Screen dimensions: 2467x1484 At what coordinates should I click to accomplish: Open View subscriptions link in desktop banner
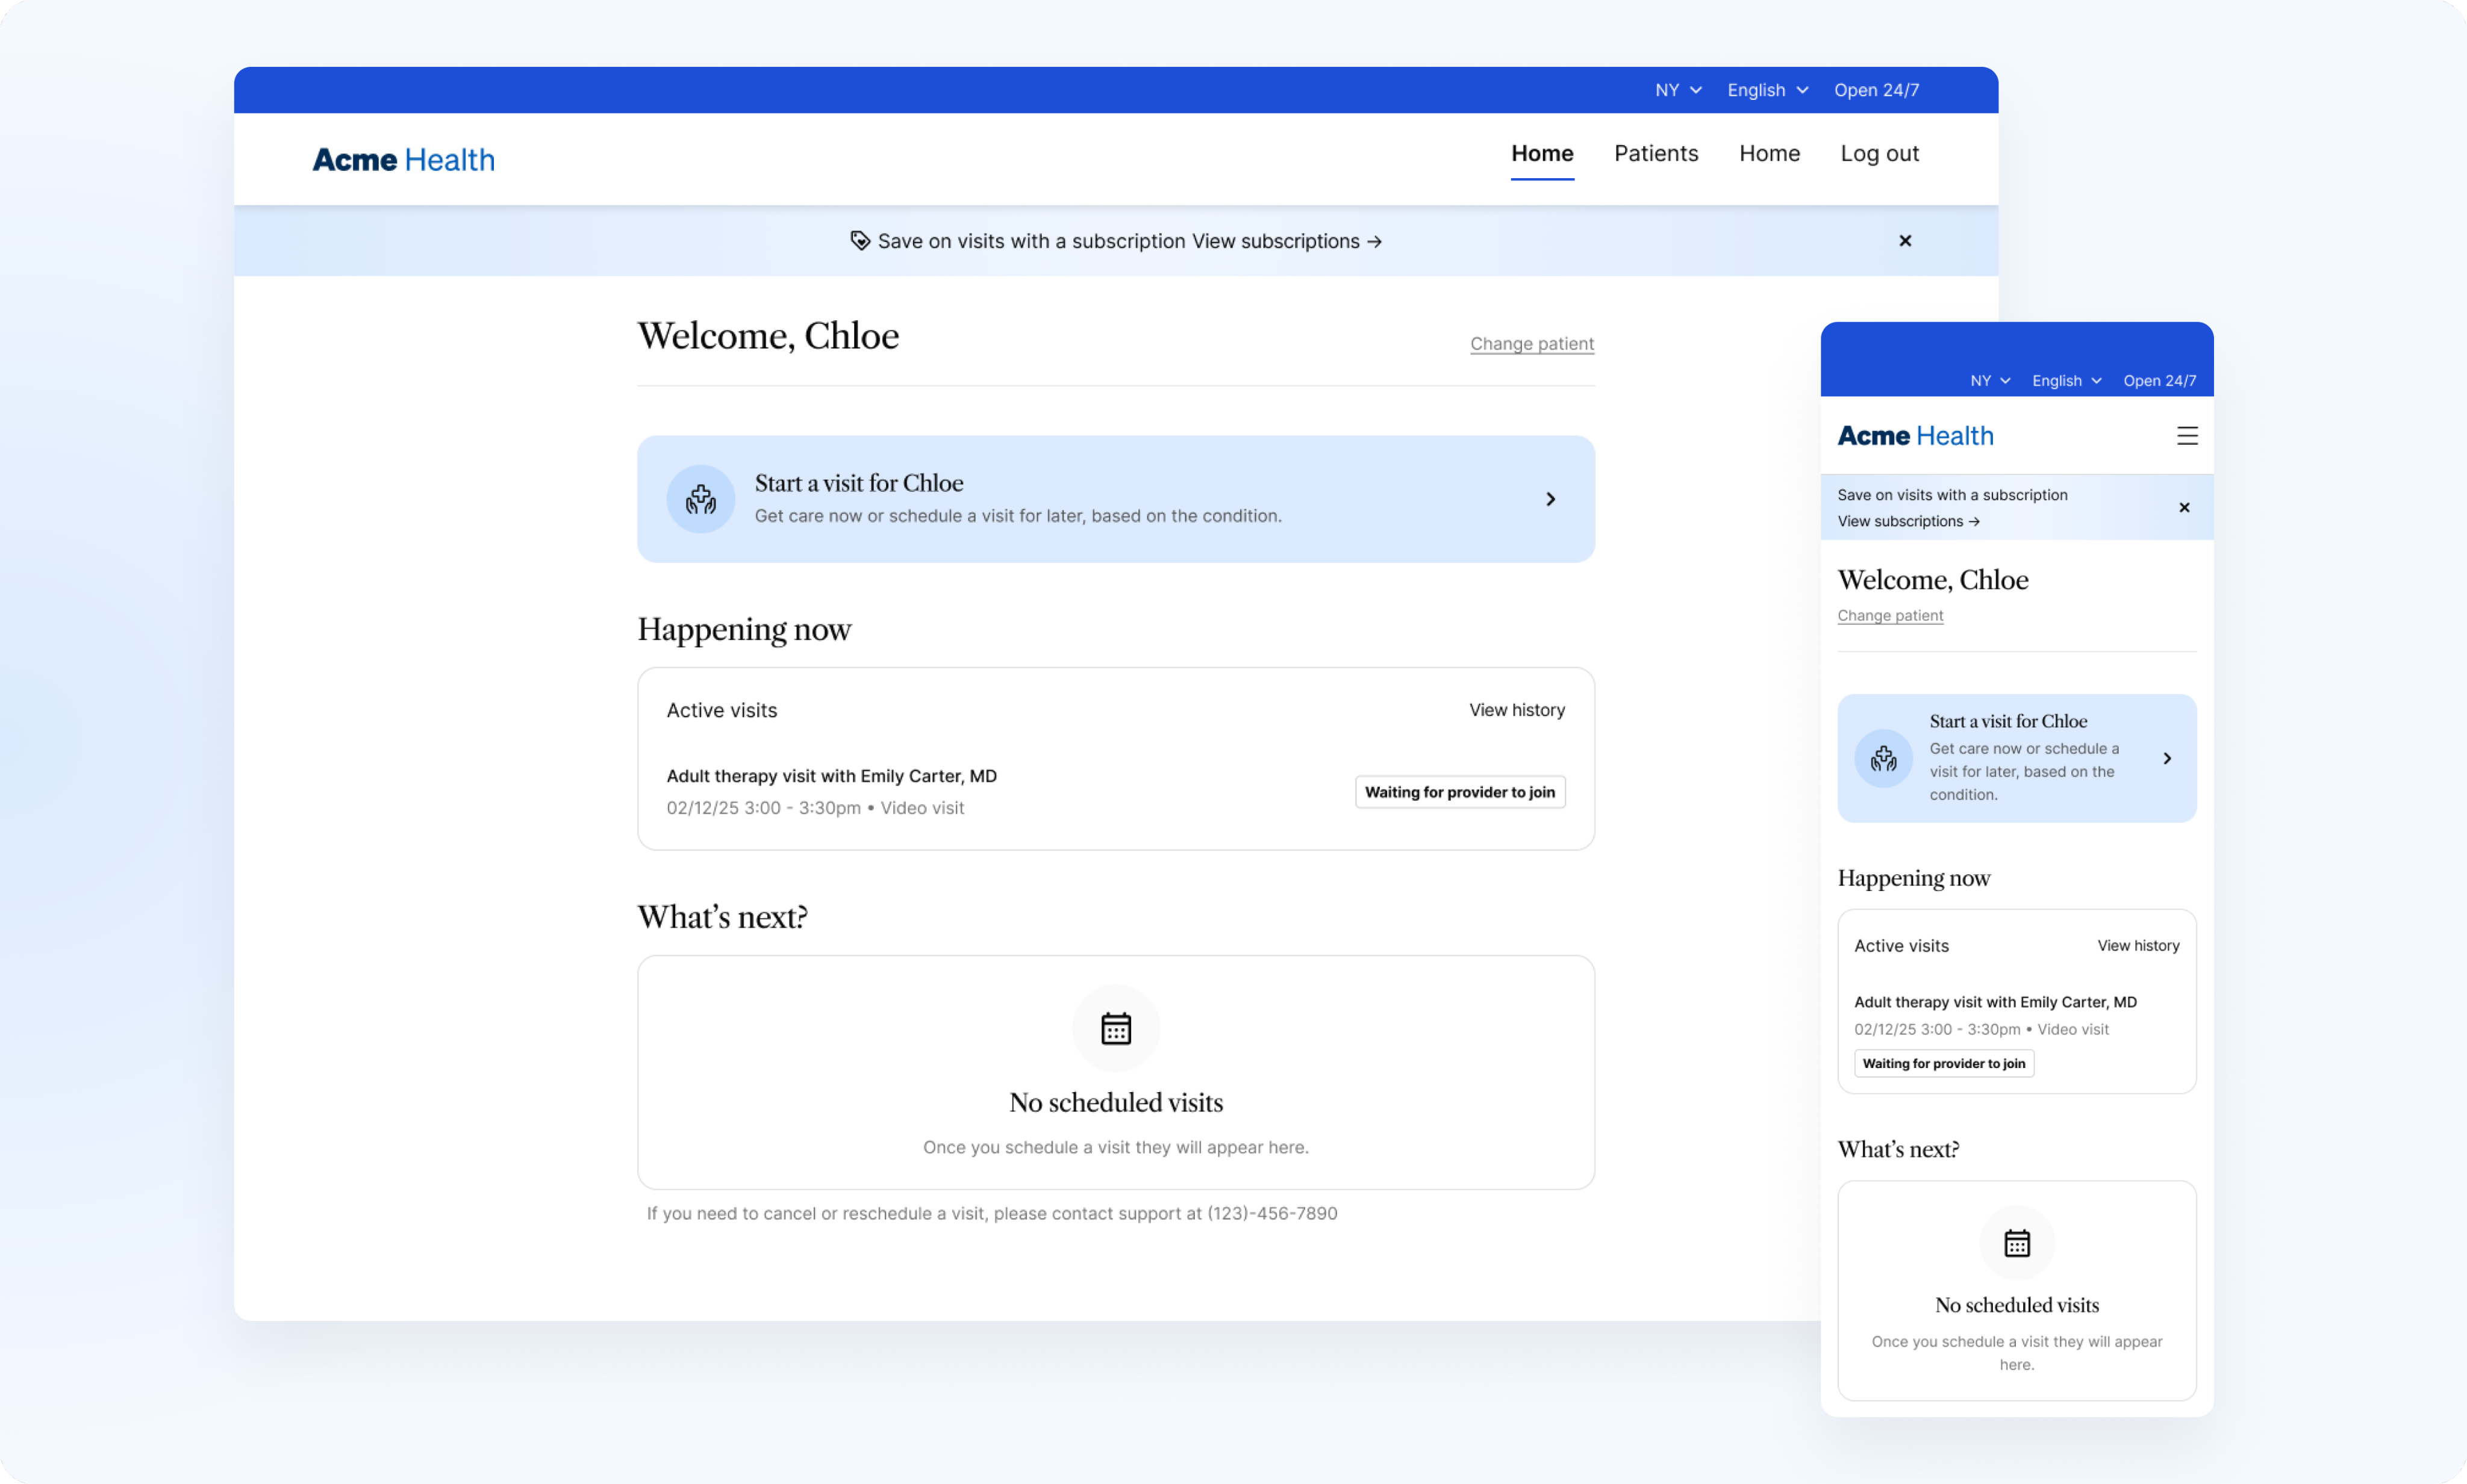tap(1287, 241)
